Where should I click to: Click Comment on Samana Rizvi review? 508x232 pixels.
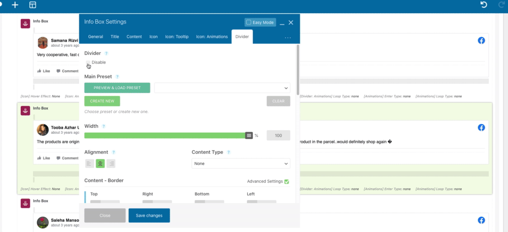click(68, 71)
